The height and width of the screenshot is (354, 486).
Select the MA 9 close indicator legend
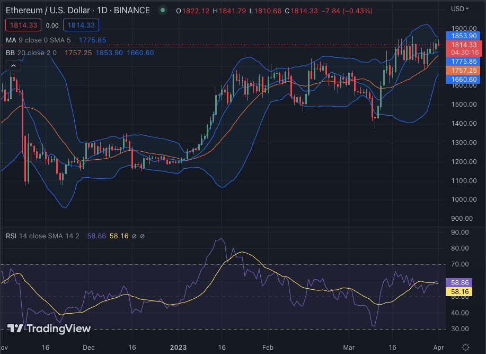tap(38, 40)
